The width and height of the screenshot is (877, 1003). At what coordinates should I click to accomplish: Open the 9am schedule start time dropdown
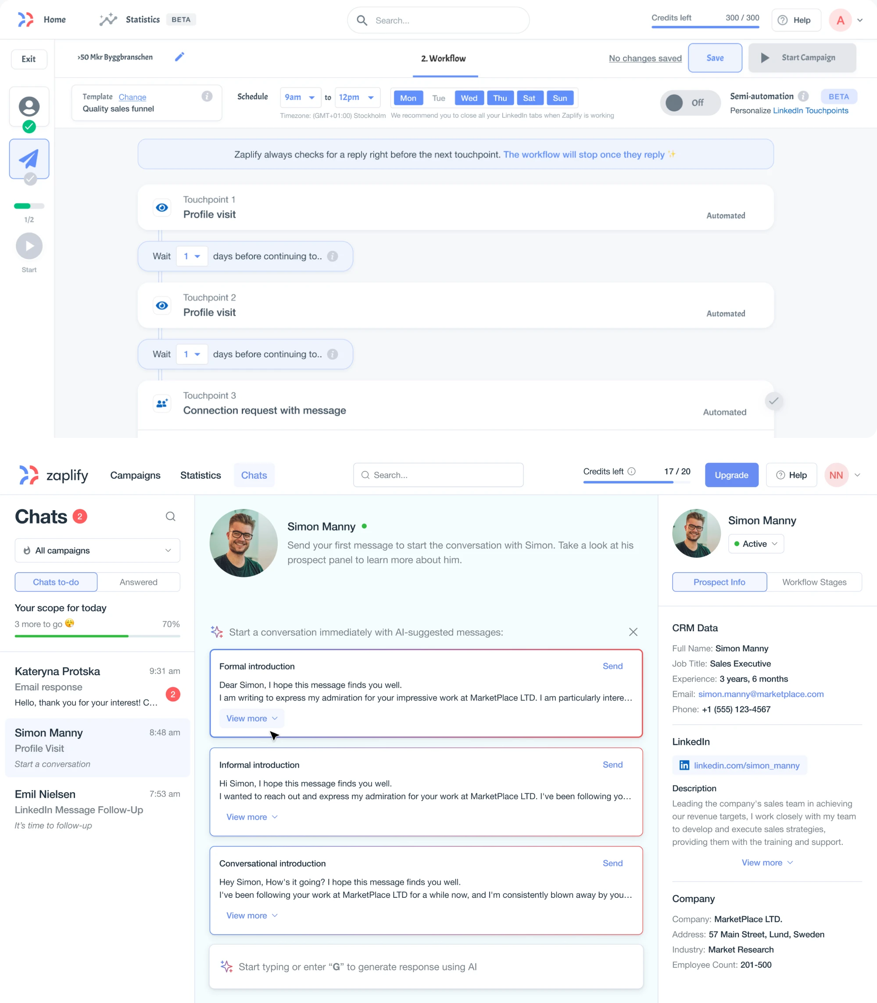click(x=300, y=97)
